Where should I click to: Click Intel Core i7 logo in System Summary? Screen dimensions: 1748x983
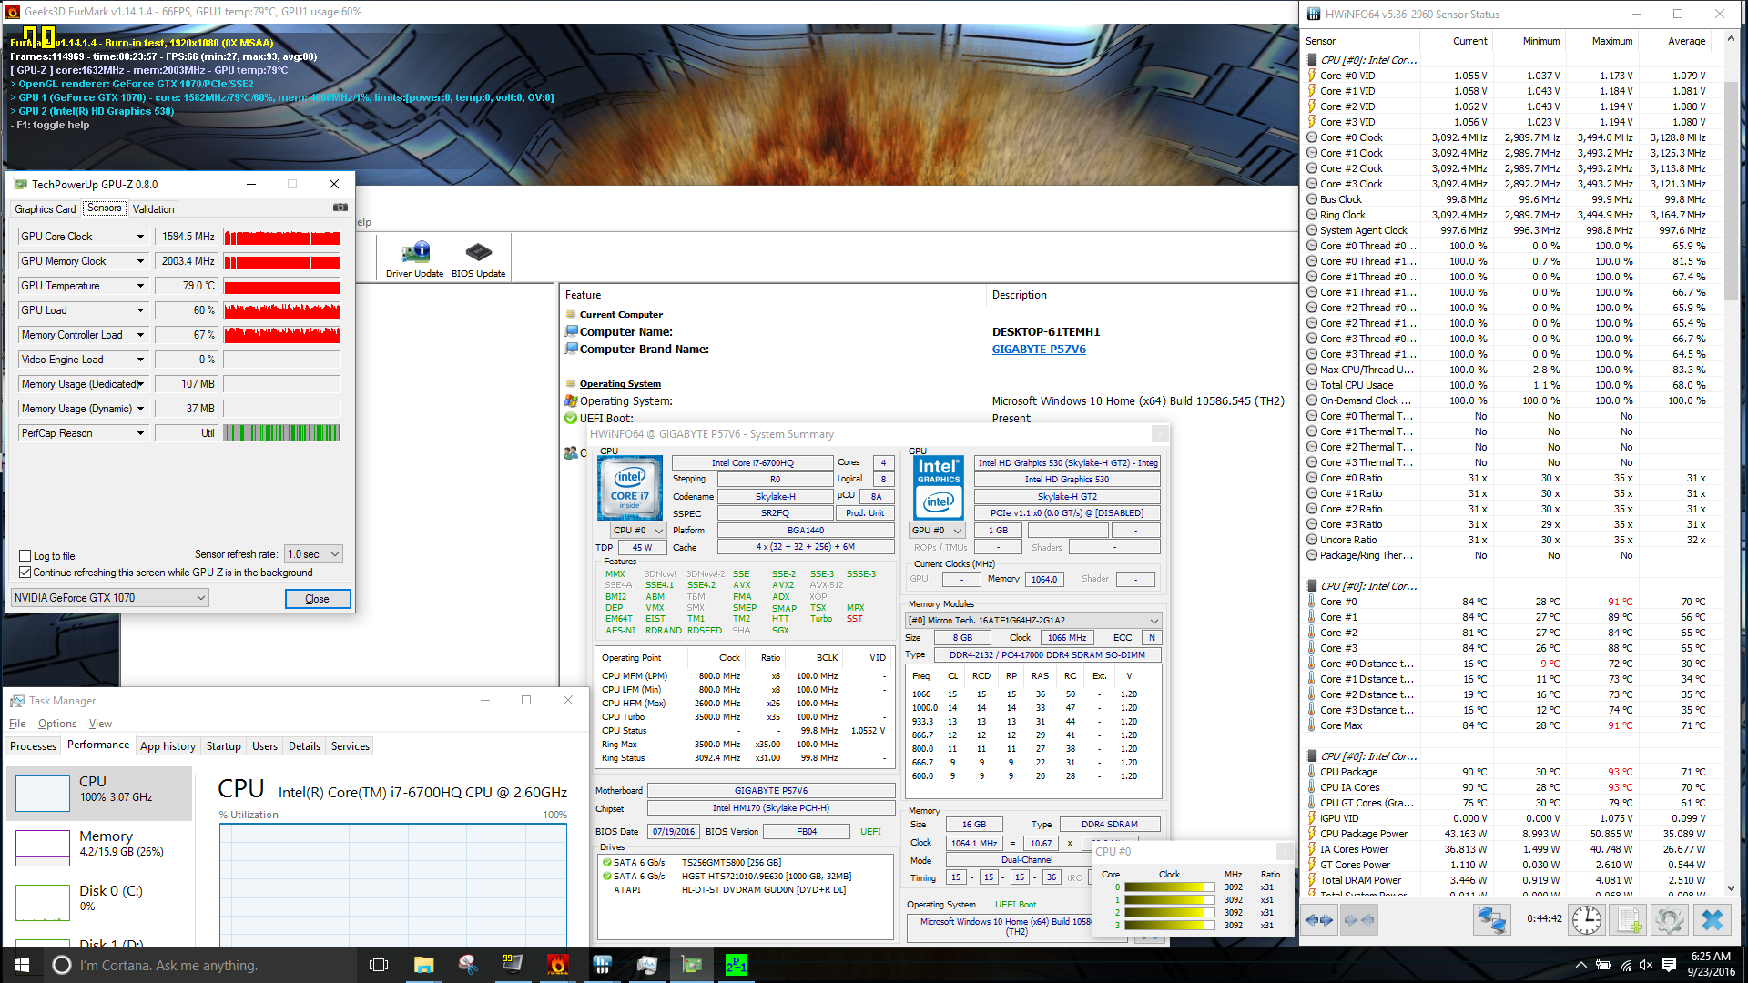[630, 488]
